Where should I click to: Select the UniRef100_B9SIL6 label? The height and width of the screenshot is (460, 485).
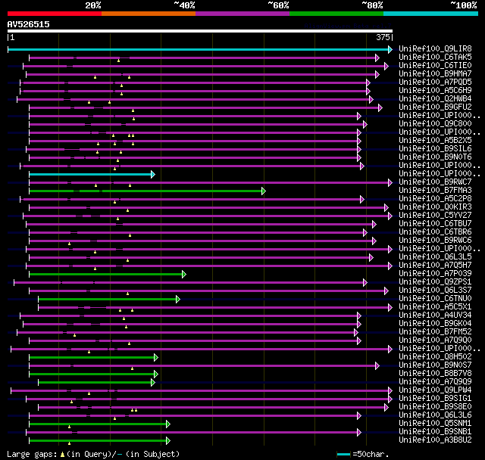click(x=435, y=149)
